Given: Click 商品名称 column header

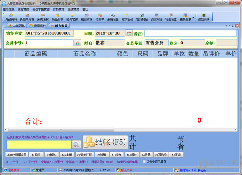Looking at the screenshot, I should [84, 54].
